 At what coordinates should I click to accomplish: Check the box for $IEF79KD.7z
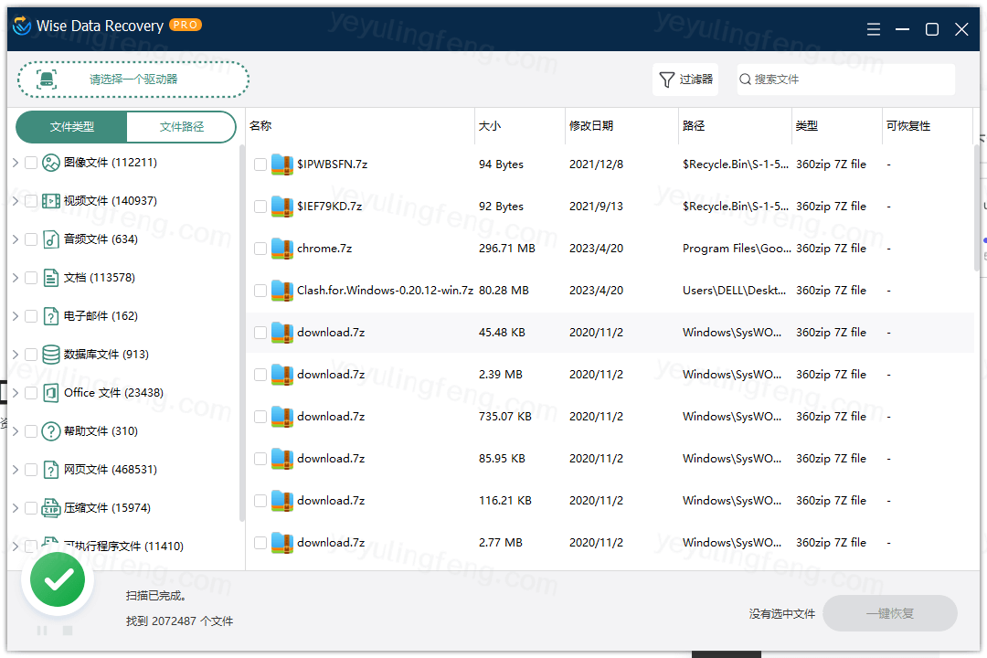pyautogui.click(x=260, y=207)
